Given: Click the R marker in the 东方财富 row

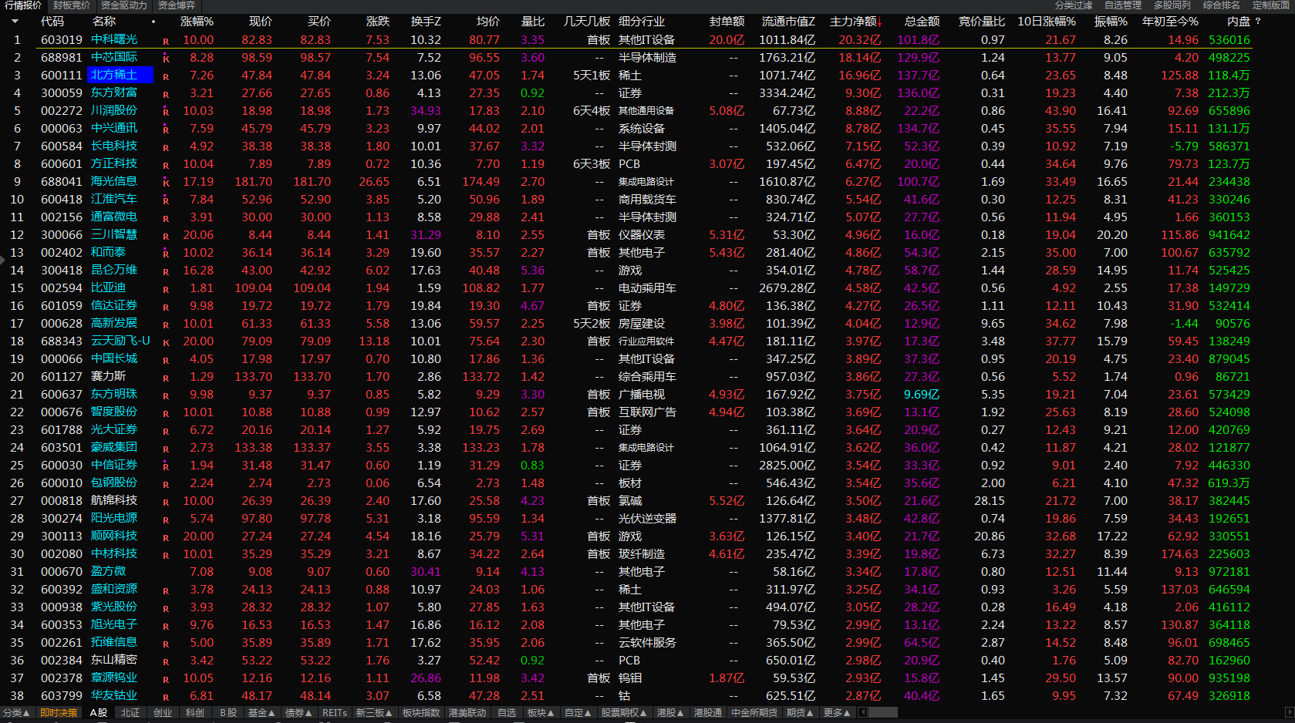Looking at the screenshot, I should click(166, 94).
